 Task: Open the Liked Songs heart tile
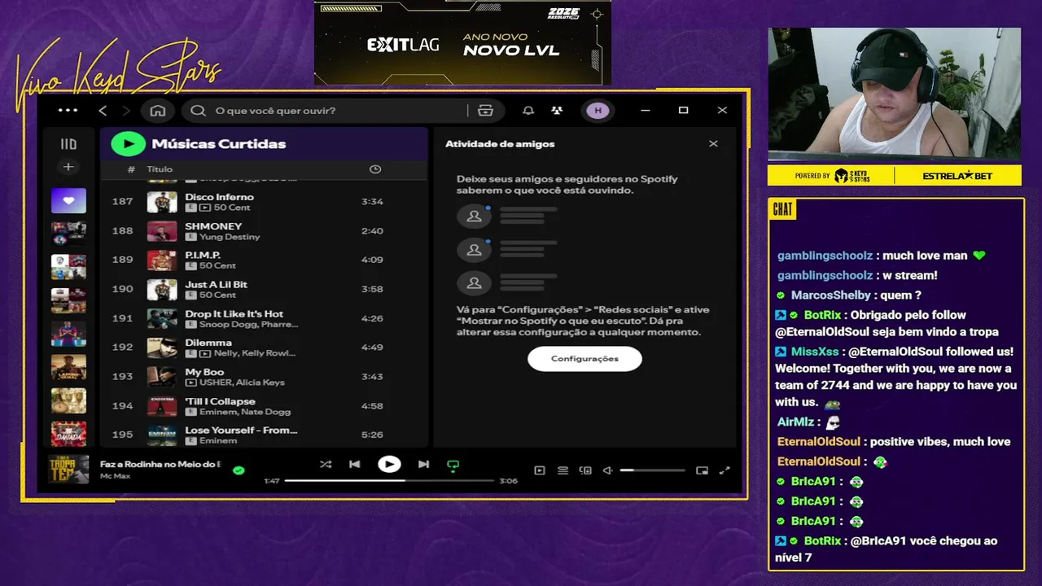pyautogui.click(x=68, y=200)
